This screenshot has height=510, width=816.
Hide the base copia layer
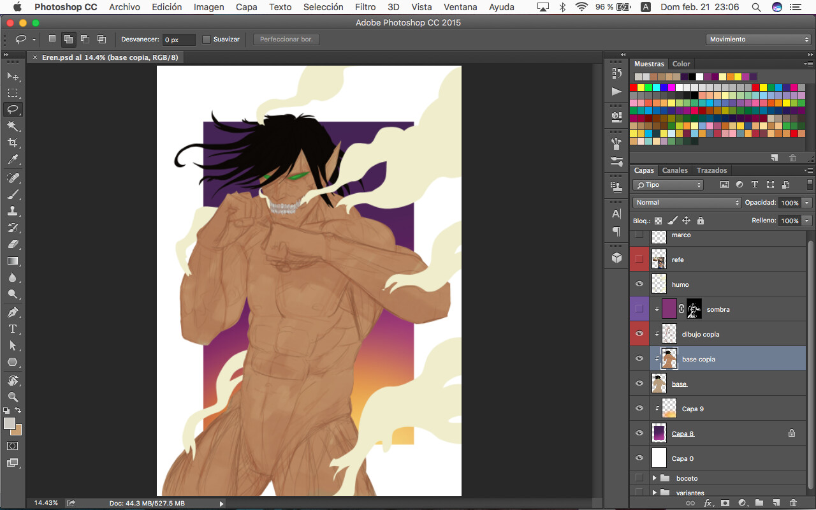pyautogui.click(x=639, y=359)
